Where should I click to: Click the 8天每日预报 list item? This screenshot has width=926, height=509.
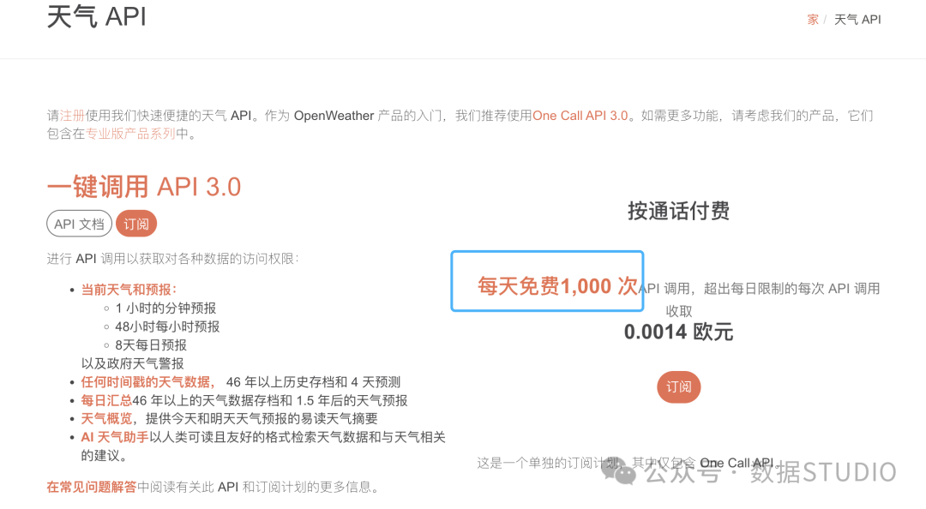(x=151, y=344)
